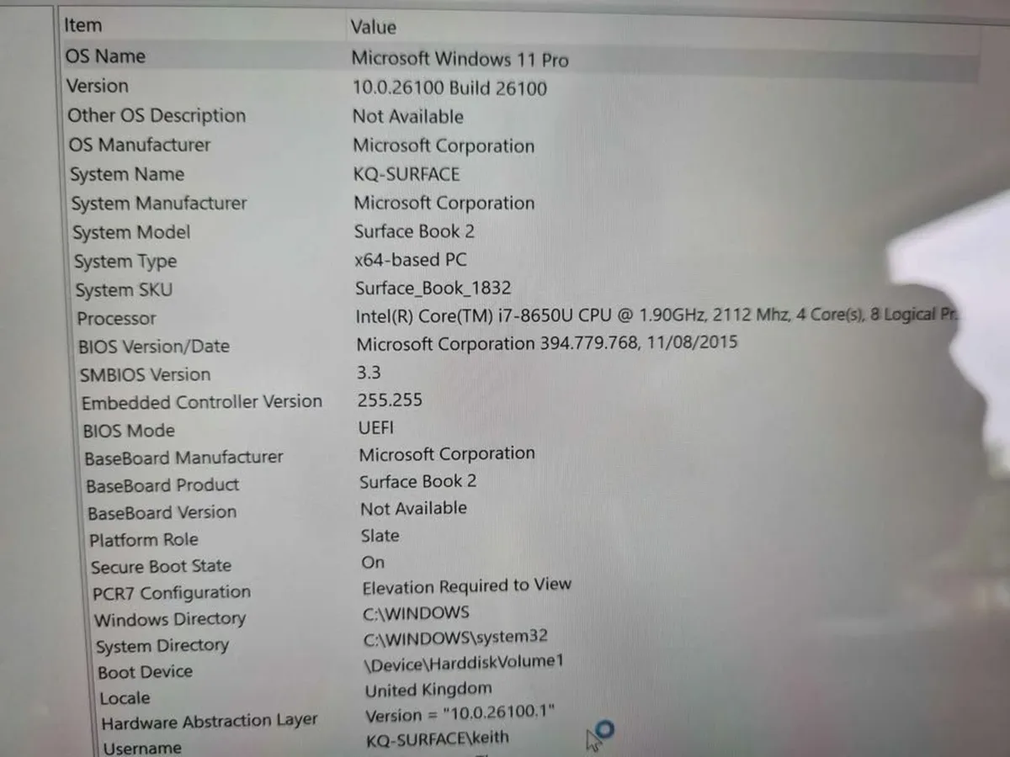Select Surface Book 2 beside BaseBoard Product

point(417,482)
